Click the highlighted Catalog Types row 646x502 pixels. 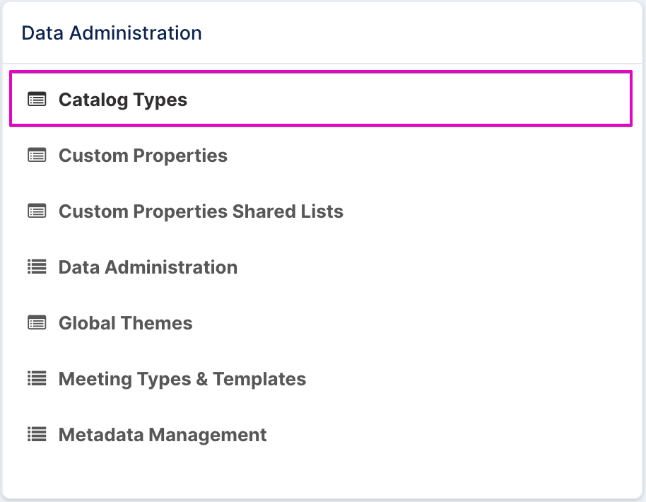click(321, 99)
